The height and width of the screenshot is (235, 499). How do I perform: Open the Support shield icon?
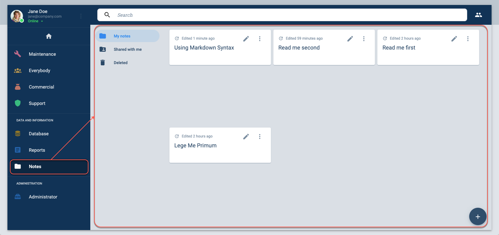point(18,103)
